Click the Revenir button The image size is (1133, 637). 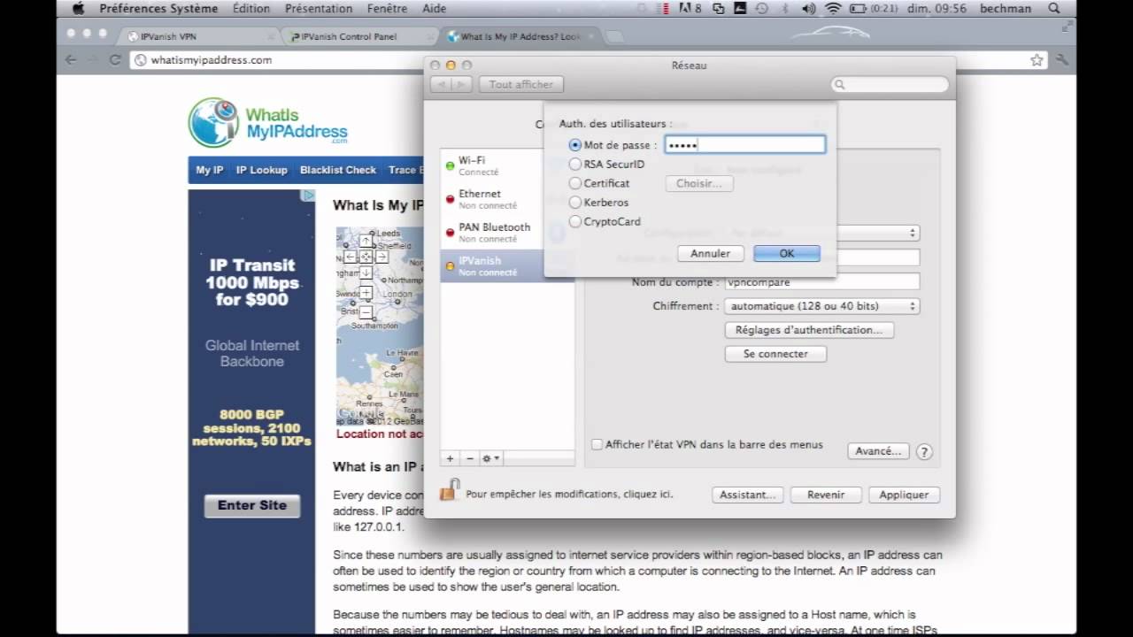(826, 495)
